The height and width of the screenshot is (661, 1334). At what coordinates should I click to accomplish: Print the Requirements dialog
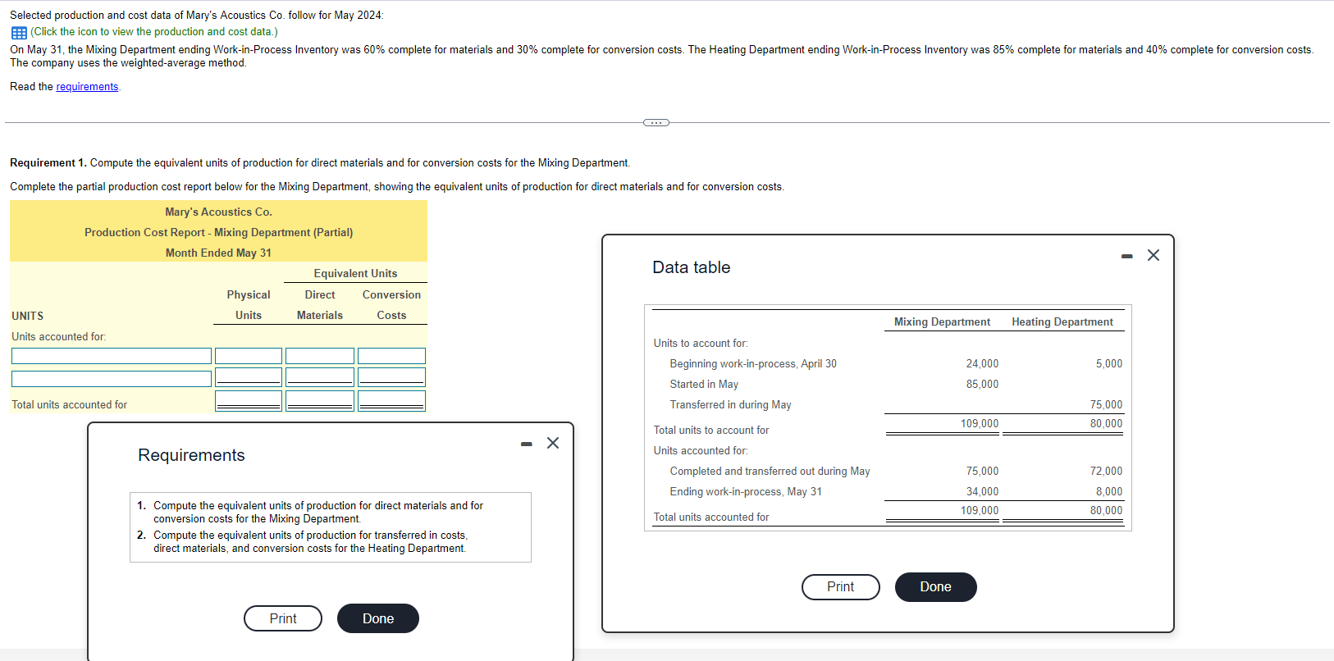(x=283, y=618)
